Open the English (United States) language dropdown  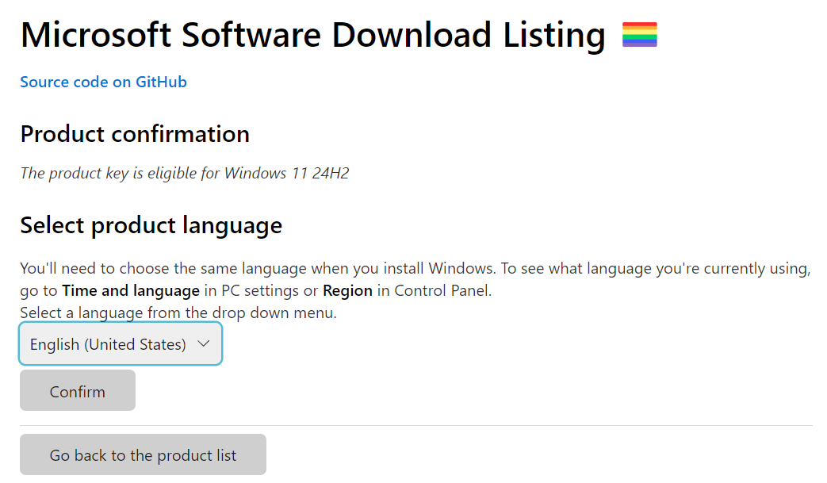pyautogui.click(x=121, y=343)
